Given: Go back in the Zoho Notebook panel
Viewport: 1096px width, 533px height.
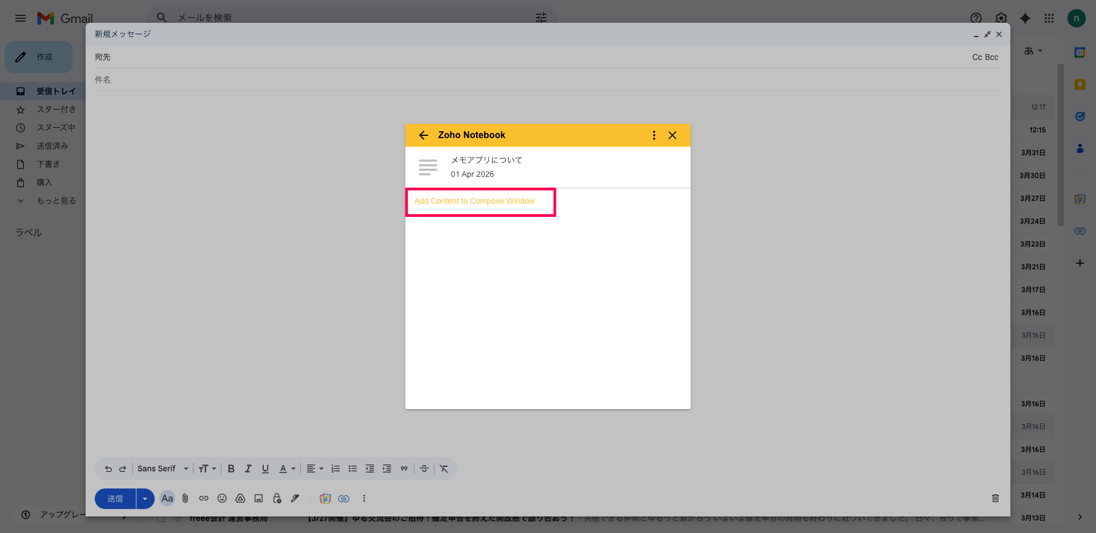Looking at the screenshot, I should point(424,135).
